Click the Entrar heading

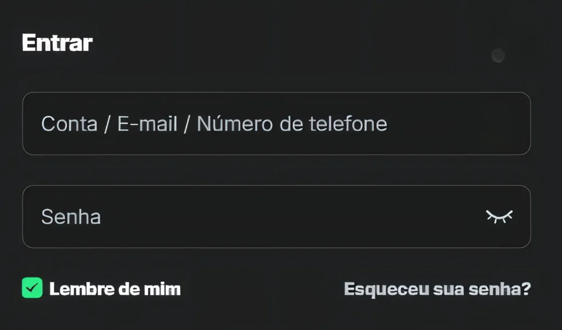57,43
